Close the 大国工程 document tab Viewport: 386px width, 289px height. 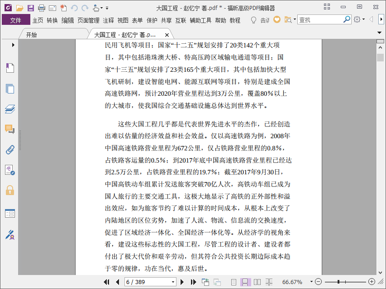(x=167, y=35)
